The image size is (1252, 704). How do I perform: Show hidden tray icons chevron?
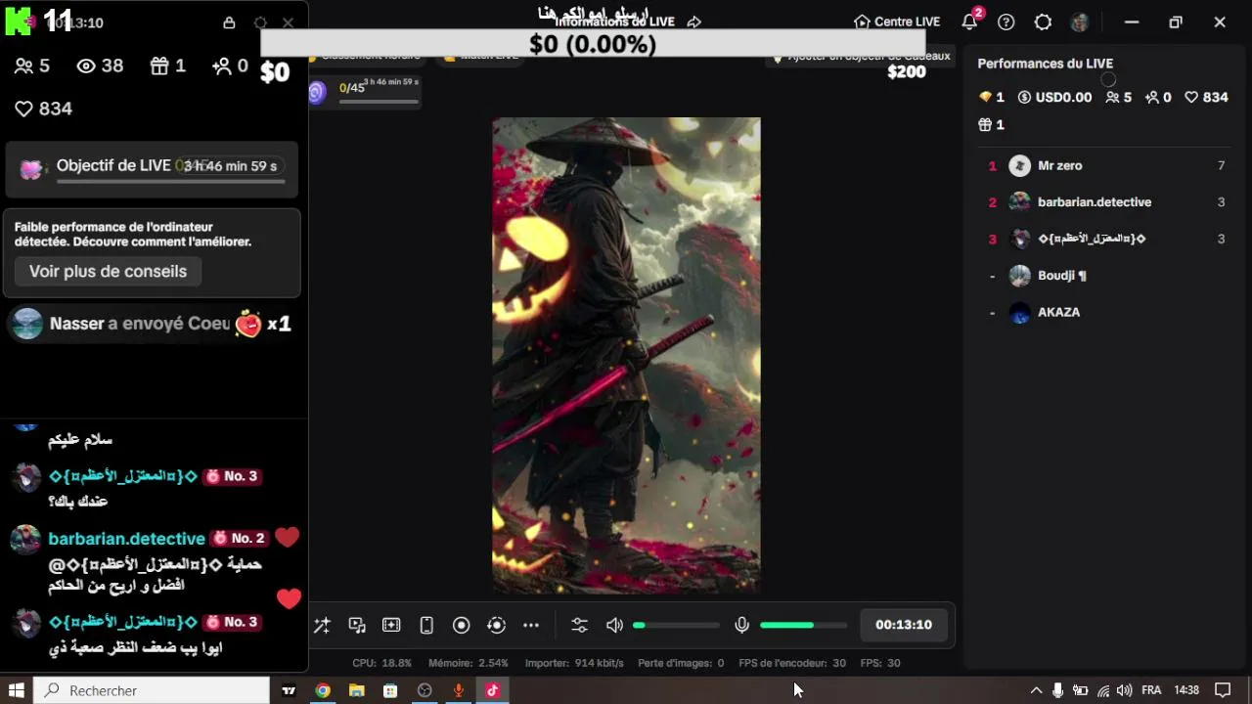[x=1036, y=690]
